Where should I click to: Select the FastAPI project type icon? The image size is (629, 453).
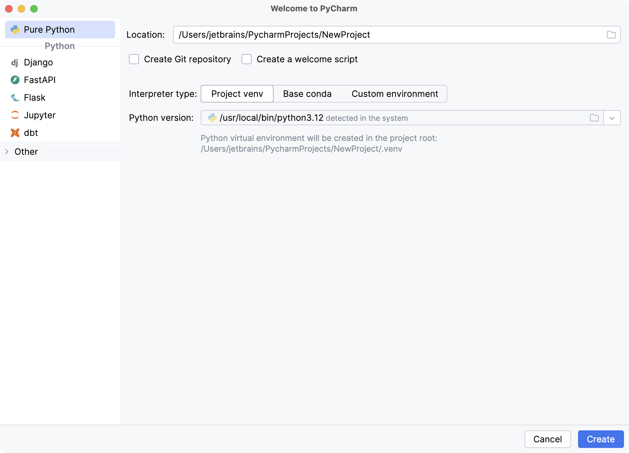point(15,80)
